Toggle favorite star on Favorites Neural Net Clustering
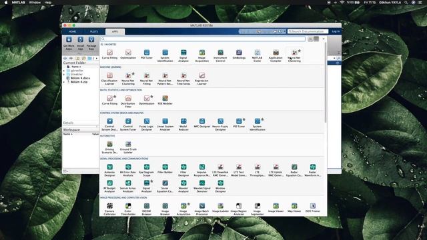 300,51
